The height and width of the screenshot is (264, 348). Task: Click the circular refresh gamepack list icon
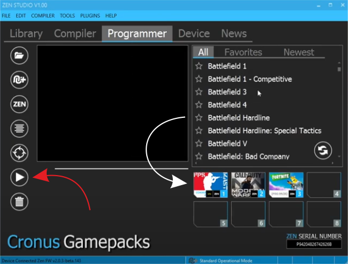pyautogui.click(x=323, y=150)
